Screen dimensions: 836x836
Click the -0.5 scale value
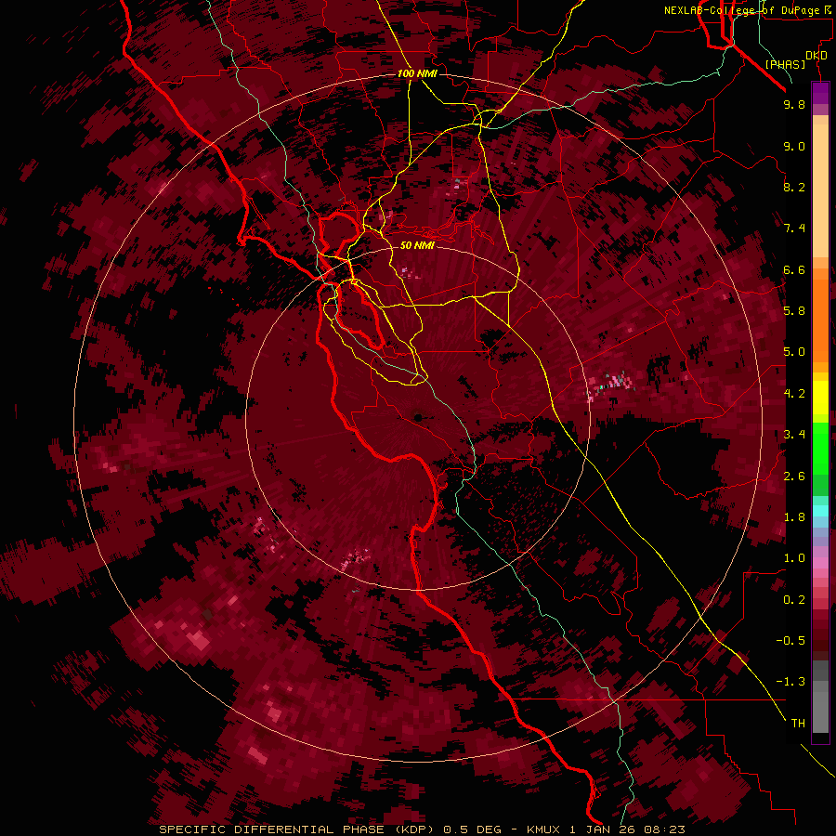(x=790, y=641)
